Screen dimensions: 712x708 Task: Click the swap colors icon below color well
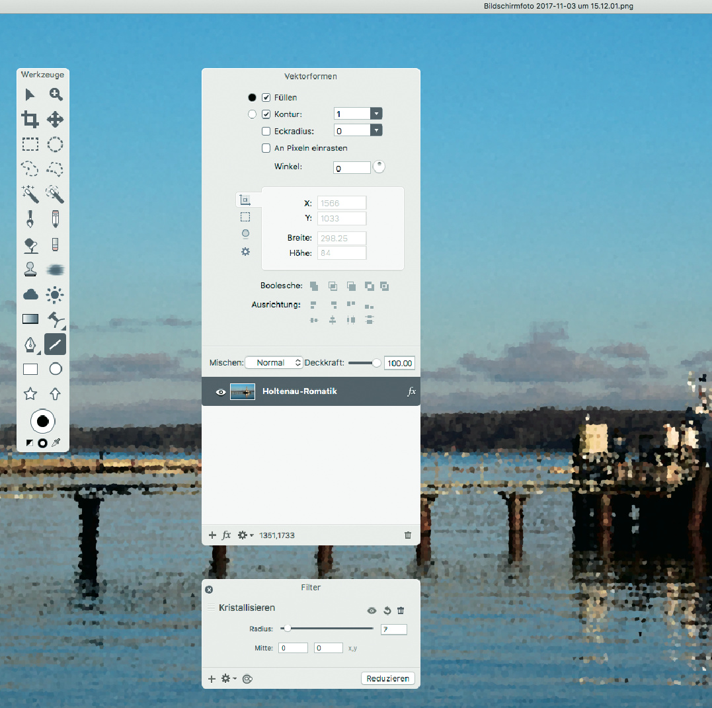pos(30,443)
